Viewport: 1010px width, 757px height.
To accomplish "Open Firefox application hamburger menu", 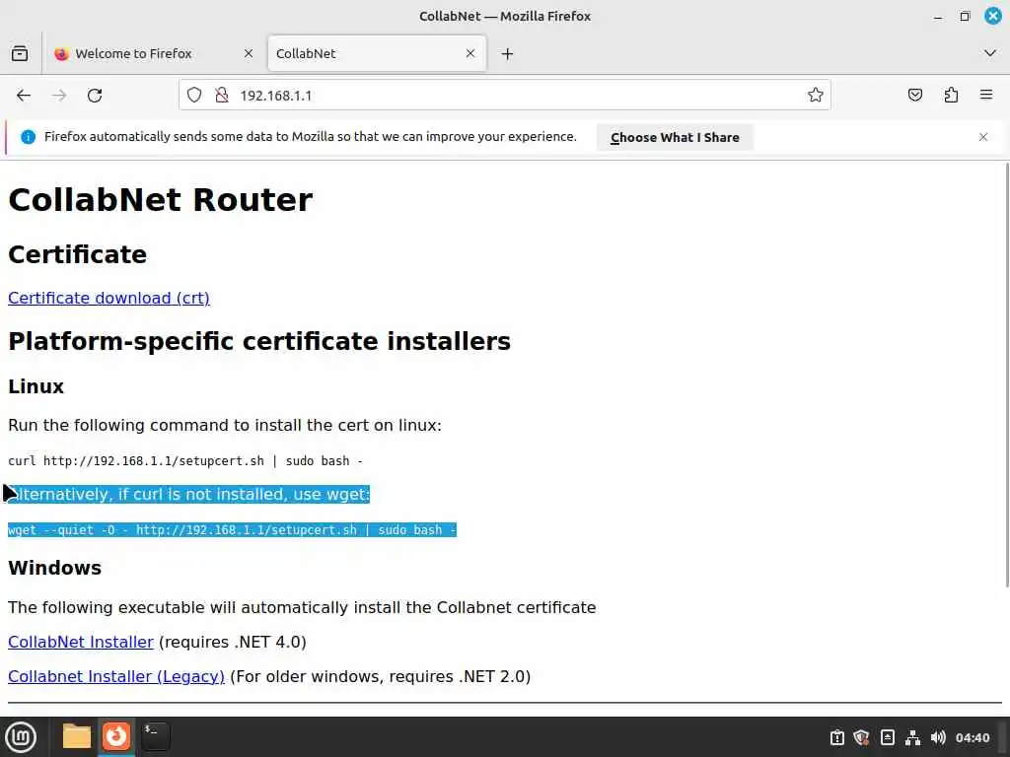I will click(986, 96).
